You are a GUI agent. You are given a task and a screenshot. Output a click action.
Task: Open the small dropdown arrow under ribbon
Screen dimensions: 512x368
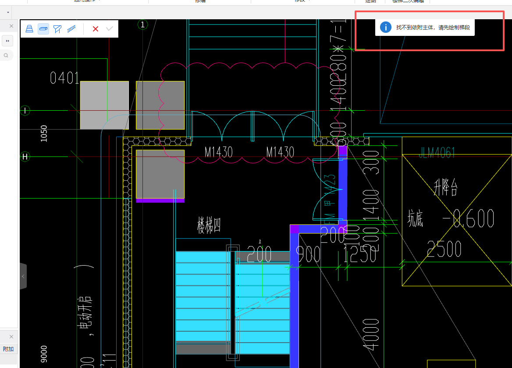click(8, 12)
